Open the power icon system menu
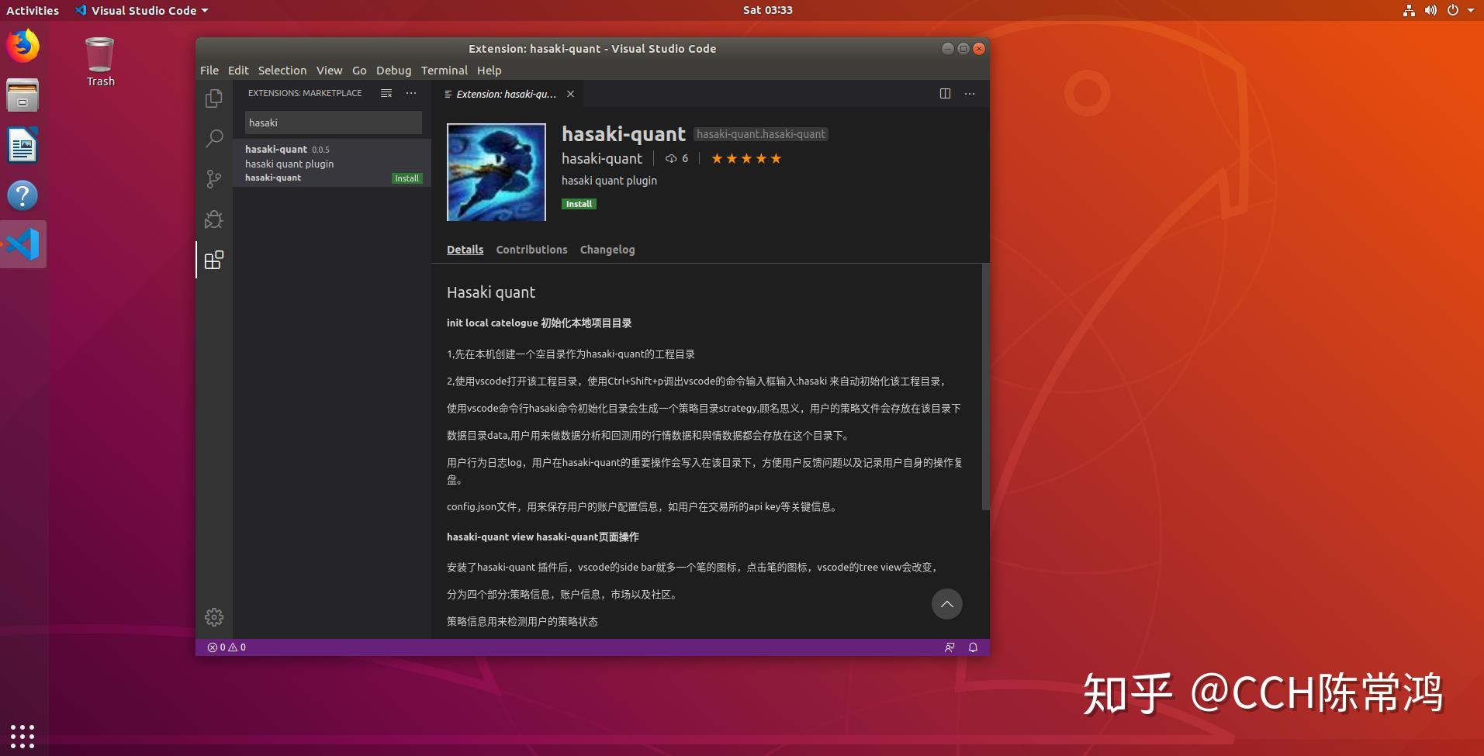Screen dimensions: 1484x756 click(x=1452, y=10)
